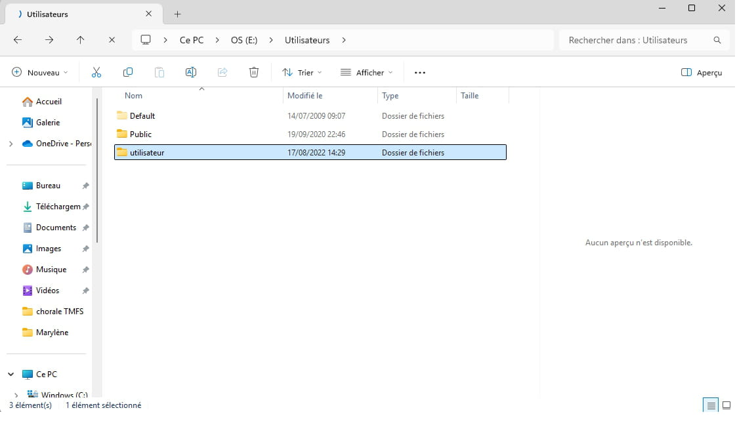Click the Rename icon in toolbar
This screenshot has width=756, height=425.
click(x=191, y=72)
